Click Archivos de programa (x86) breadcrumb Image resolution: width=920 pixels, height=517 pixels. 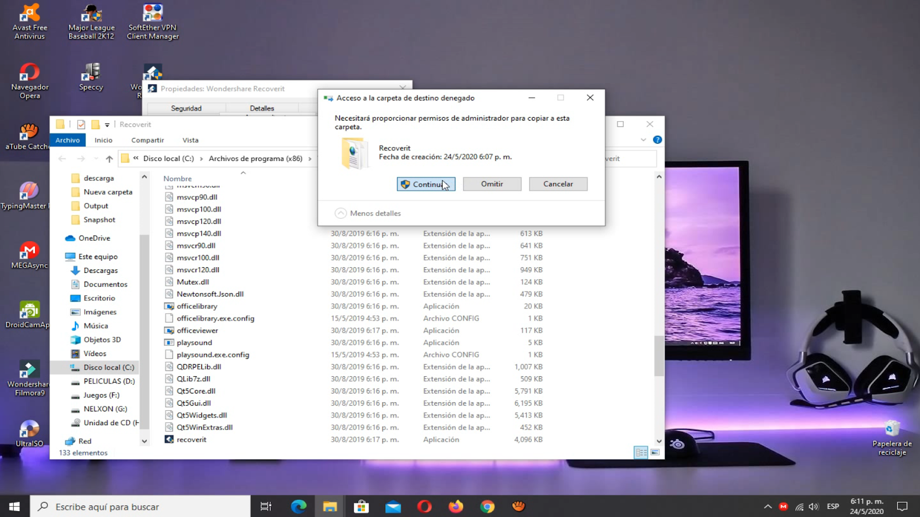click(x=255, y=159)
